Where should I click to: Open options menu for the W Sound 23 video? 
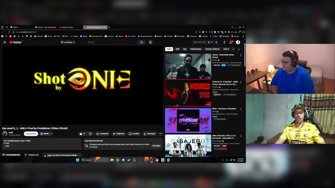click(241, 82)
